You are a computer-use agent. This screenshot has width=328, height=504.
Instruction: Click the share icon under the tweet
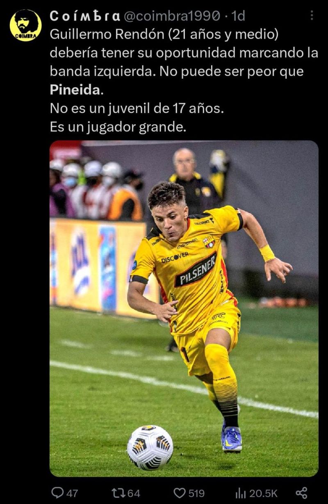301,493
